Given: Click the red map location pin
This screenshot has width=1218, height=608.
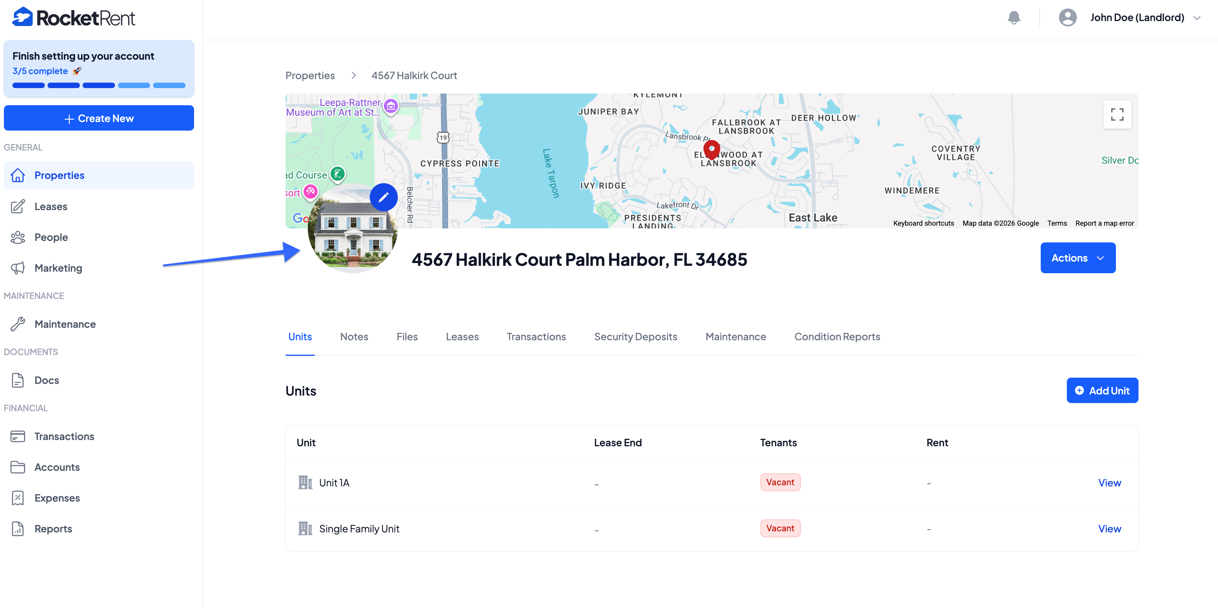Looking at the screenshot, I should (711, 150).
